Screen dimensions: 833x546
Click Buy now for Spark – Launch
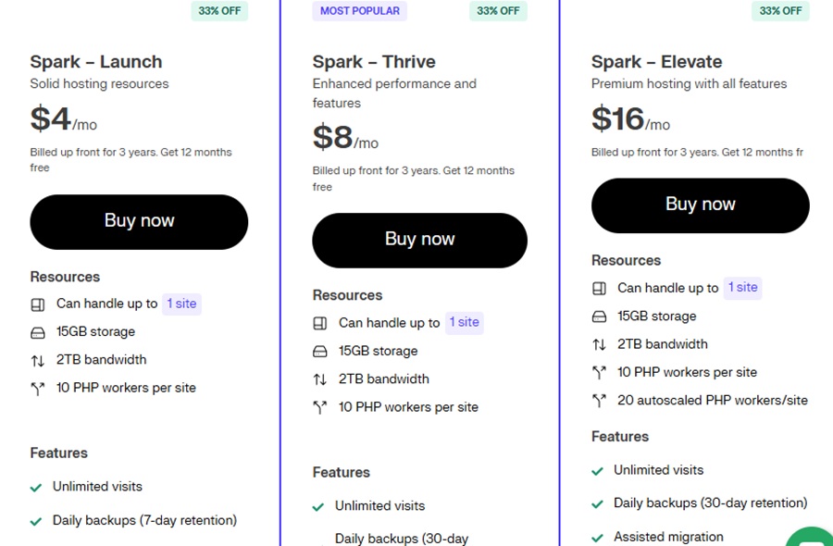[x=139, y=221]
